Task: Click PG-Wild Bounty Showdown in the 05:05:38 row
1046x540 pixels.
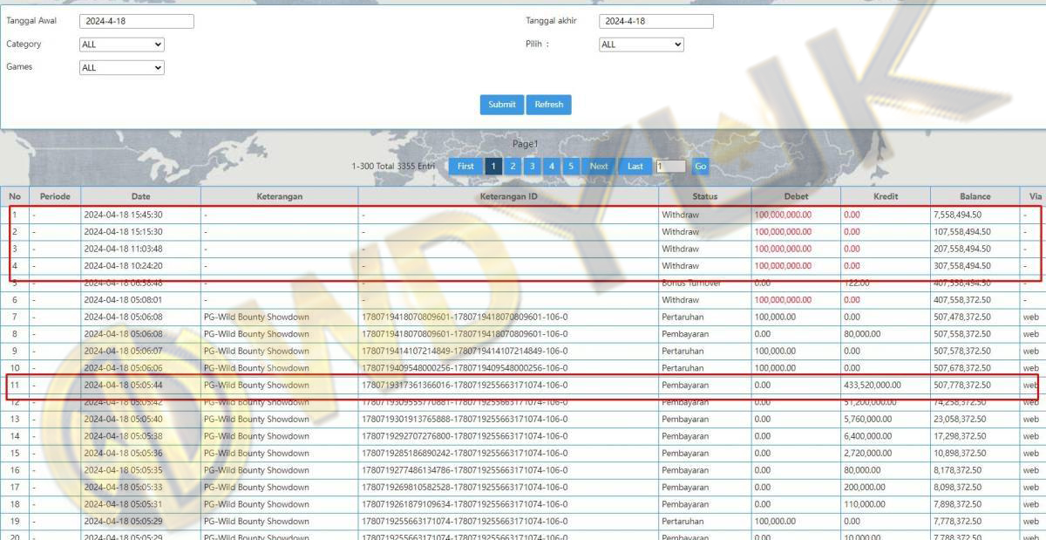Action: [x=256, y=436]
